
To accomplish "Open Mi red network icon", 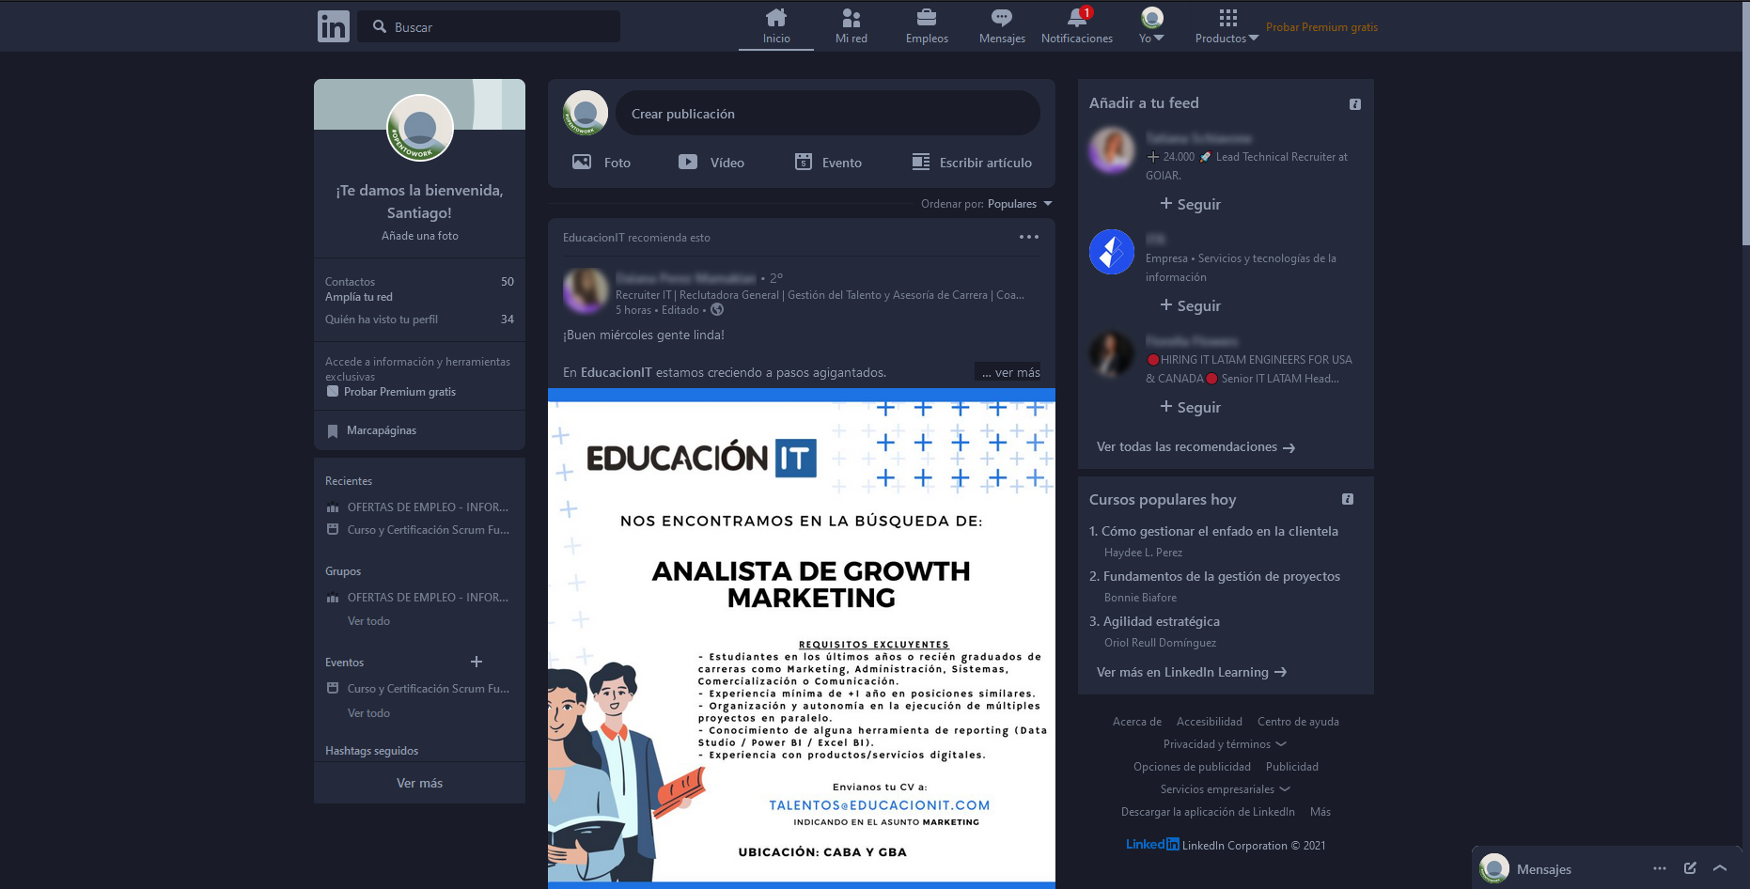I will [852, 26].
